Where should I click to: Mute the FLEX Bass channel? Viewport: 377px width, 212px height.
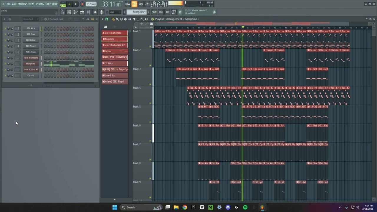(5, 52)
